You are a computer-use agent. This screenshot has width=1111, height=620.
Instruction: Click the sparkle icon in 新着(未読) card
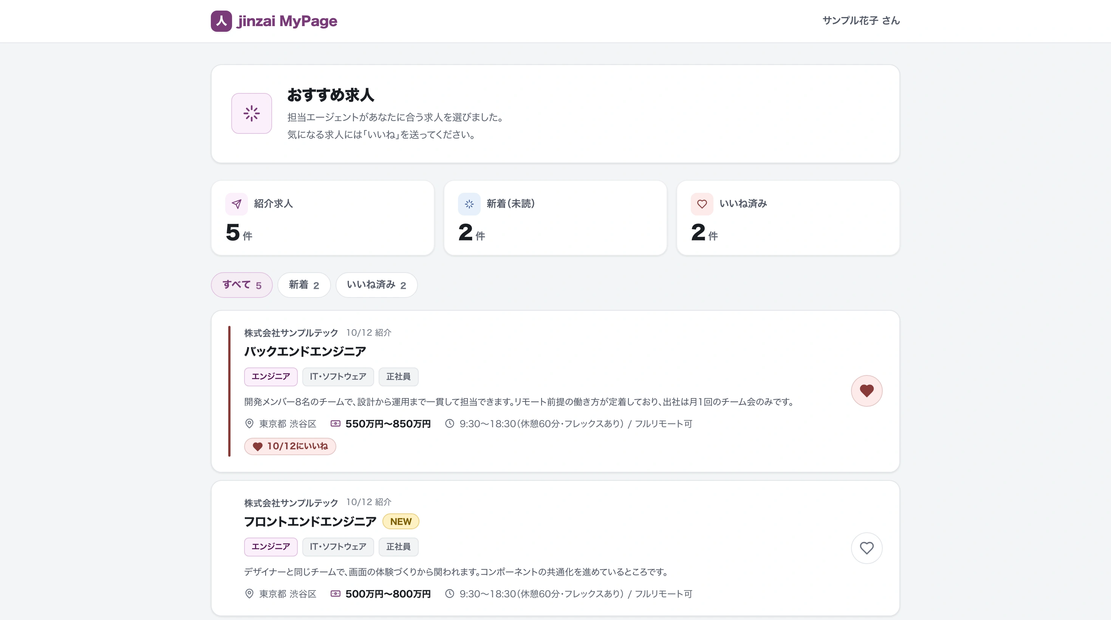point(469,204)
